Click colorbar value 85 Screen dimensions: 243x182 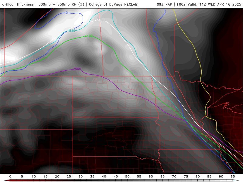[x=209, y=177]
